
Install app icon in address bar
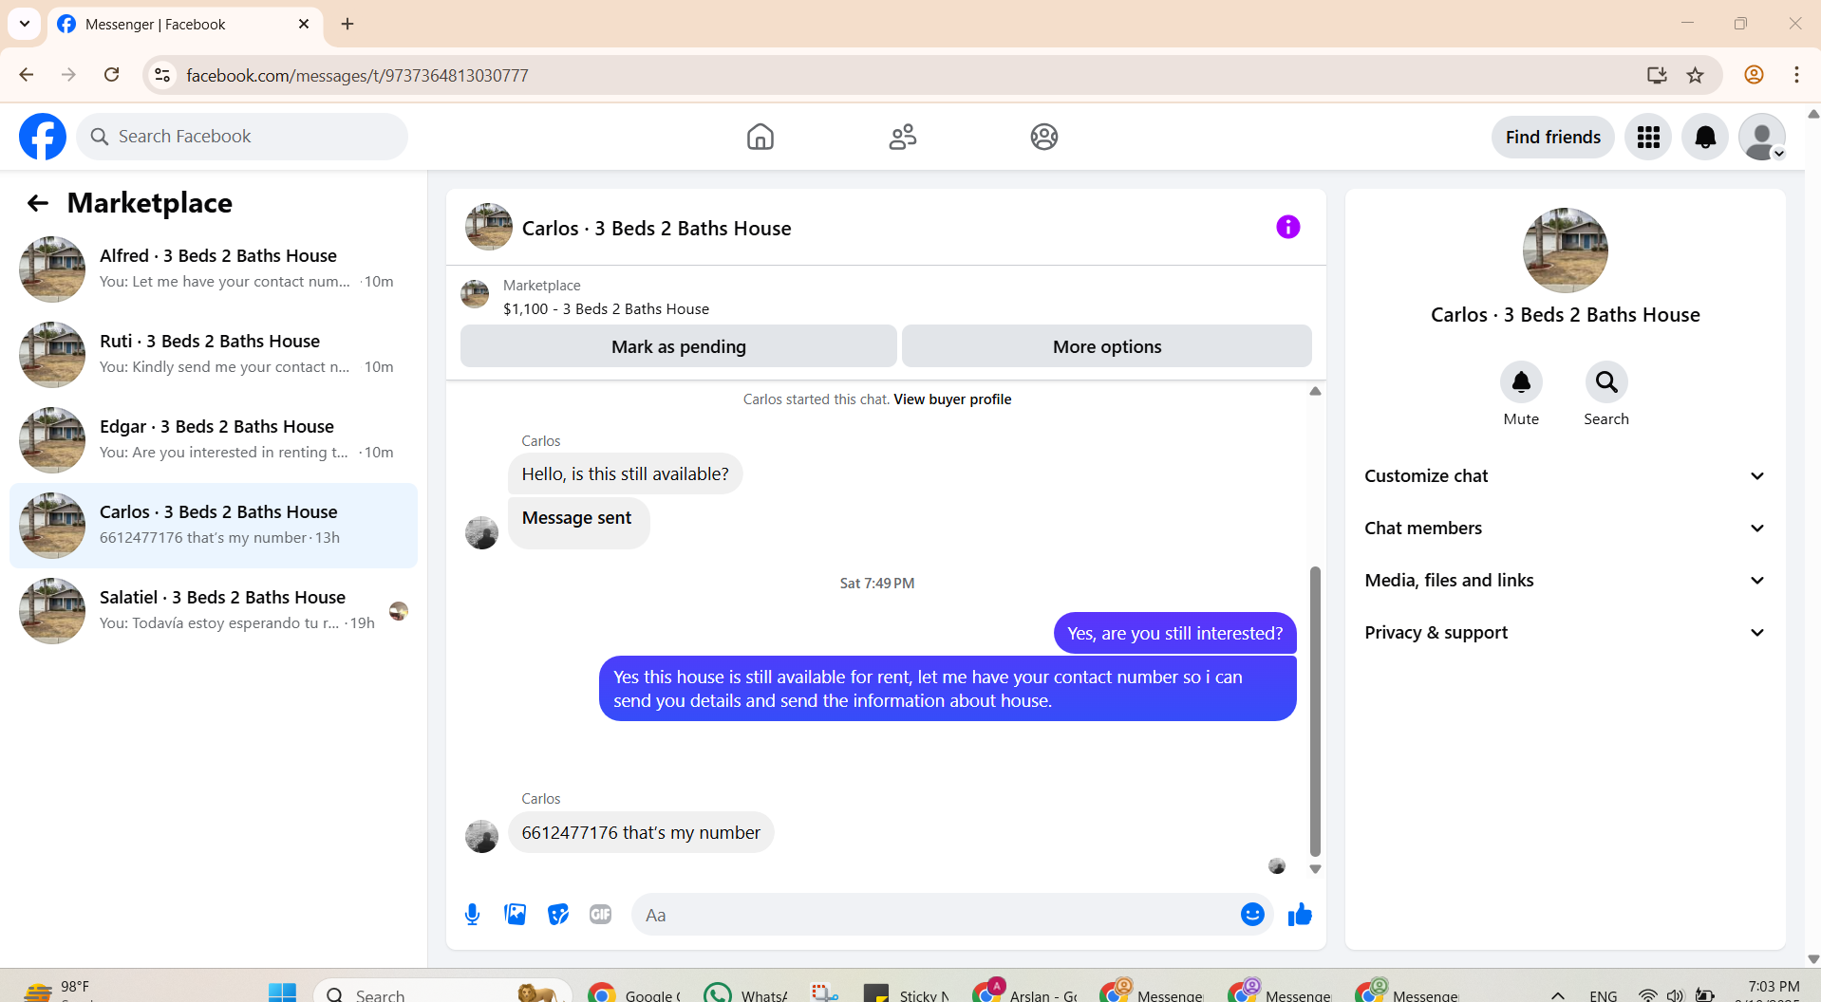pos(1657,75)
